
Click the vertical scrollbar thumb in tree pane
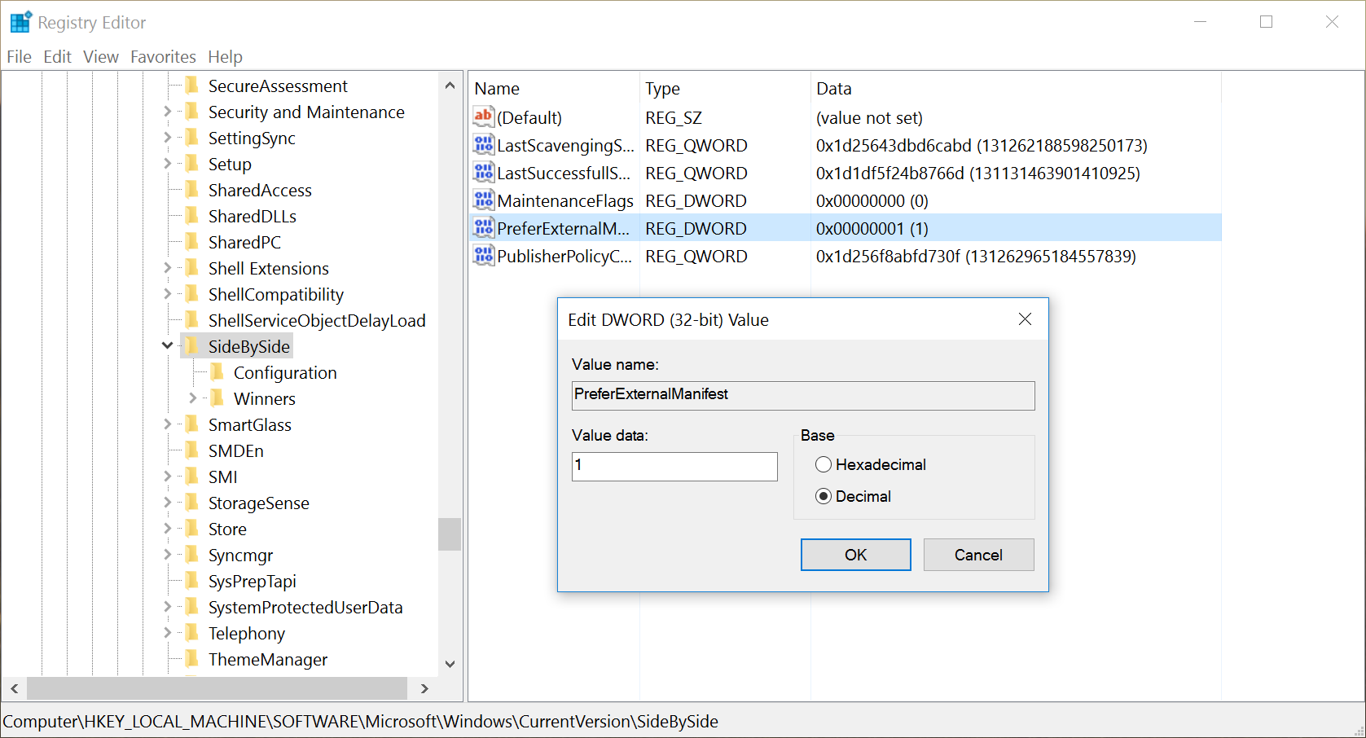pos(450,534)
